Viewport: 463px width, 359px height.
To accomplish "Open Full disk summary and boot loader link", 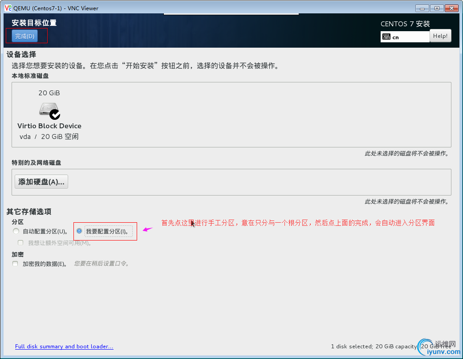I will [x=64, y=346].
